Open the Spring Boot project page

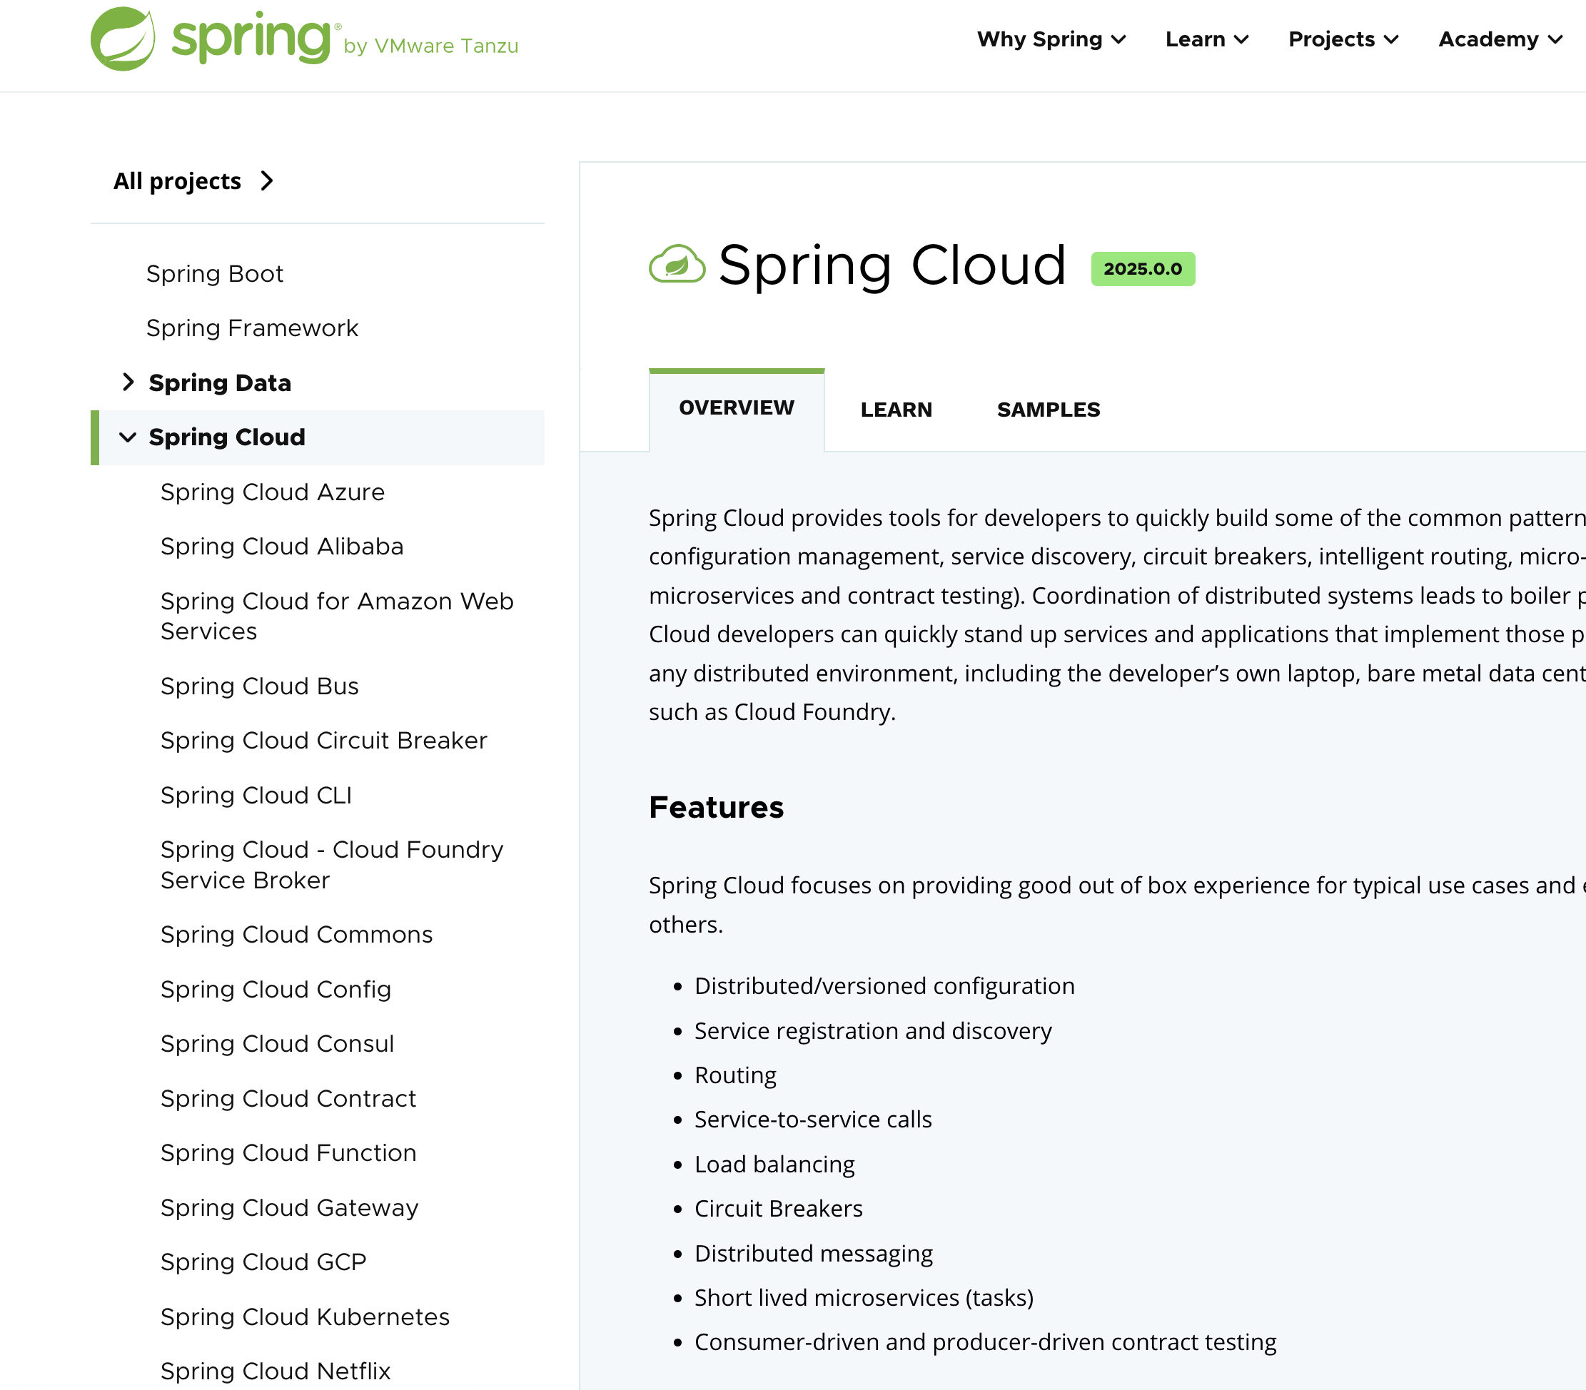coord(215,273)
